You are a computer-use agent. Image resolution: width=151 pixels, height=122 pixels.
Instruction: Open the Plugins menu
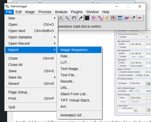[77, 12]
